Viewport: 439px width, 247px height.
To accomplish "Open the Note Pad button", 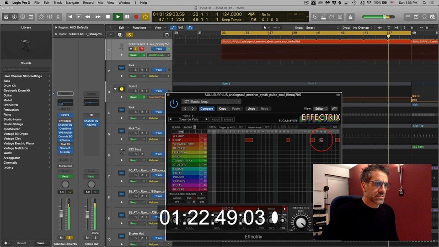I will point(416,17).
